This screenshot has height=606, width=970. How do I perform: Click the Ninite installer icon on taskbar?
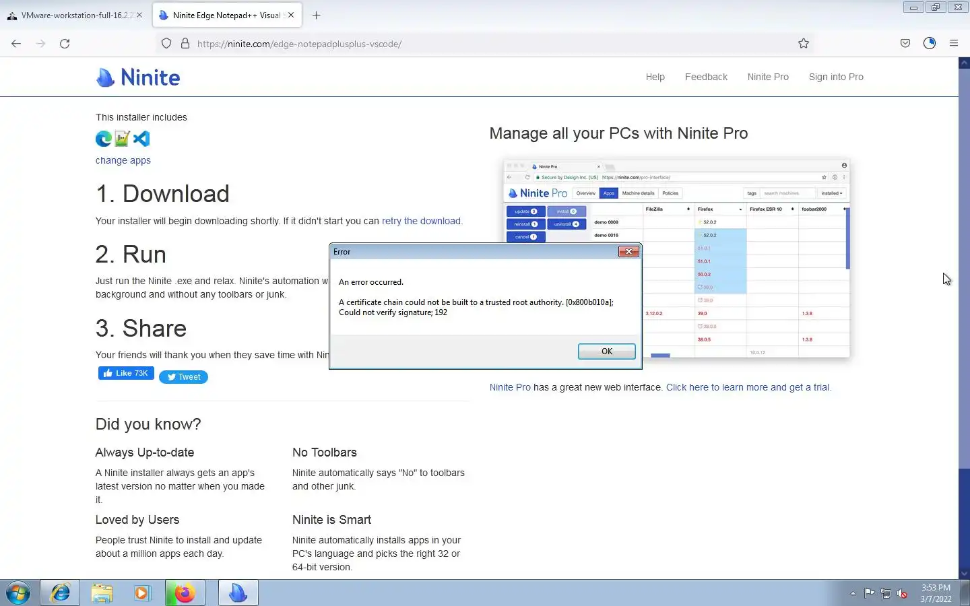tap(238, 593)
